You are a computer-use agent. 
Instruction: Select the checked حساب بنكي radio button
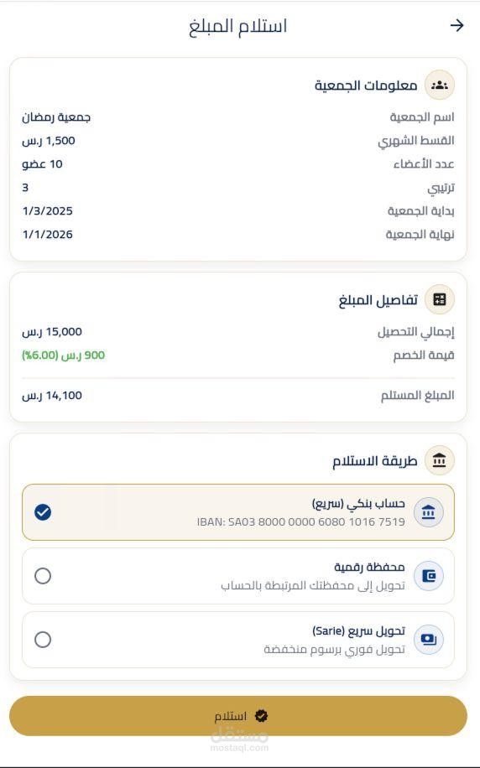tap(43, 512)
